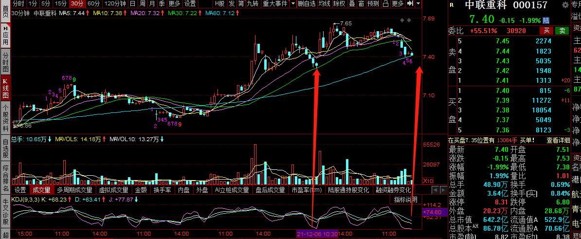581x239 pixels.
Task: Switch chart period to 60分
Action: 94,4
